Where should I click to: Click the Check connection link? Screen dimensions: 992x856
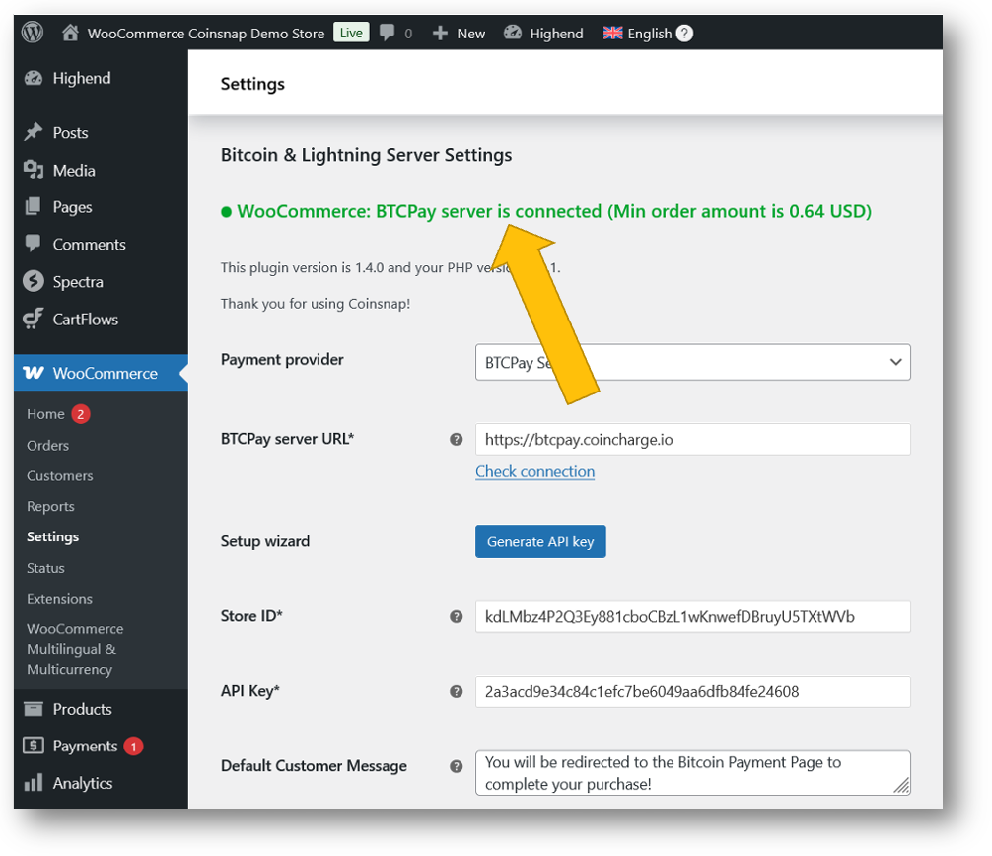coord(534,472)
